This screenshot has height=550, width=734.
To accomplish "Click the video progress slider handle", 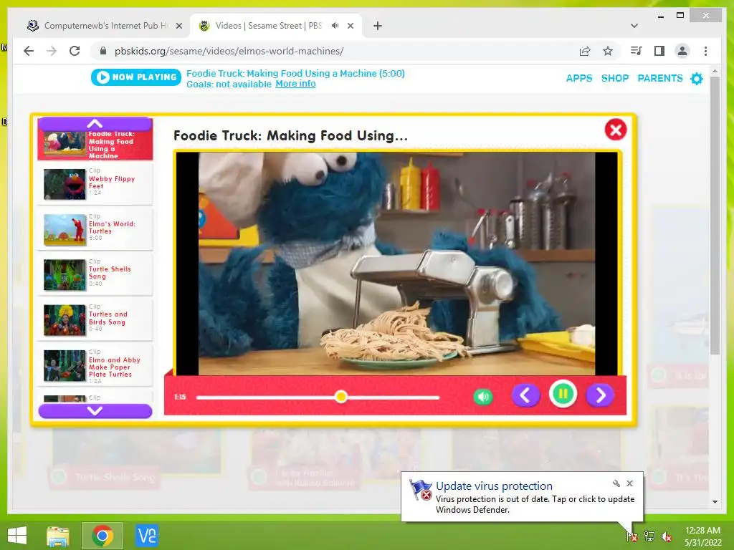I will pyautogui.click(x=340, y=397).
